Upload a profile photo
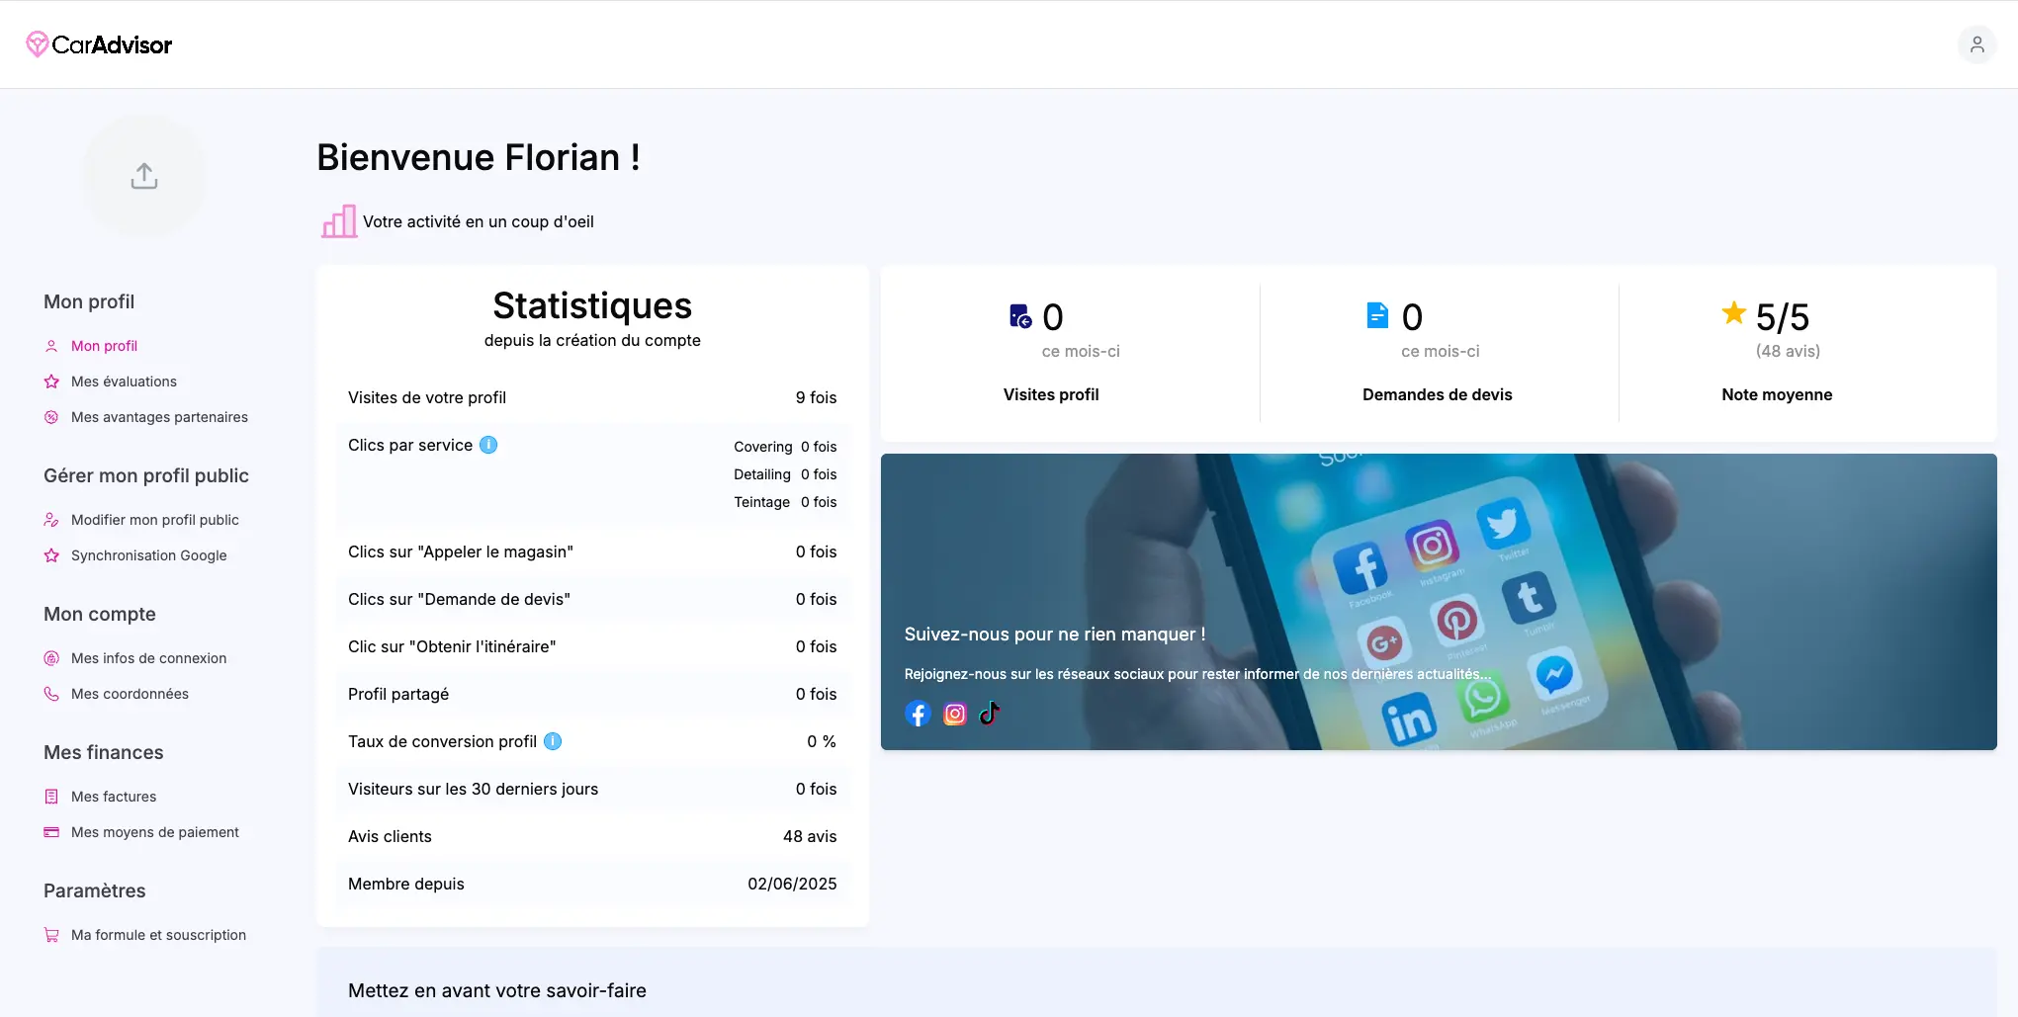 click(144, 176)
